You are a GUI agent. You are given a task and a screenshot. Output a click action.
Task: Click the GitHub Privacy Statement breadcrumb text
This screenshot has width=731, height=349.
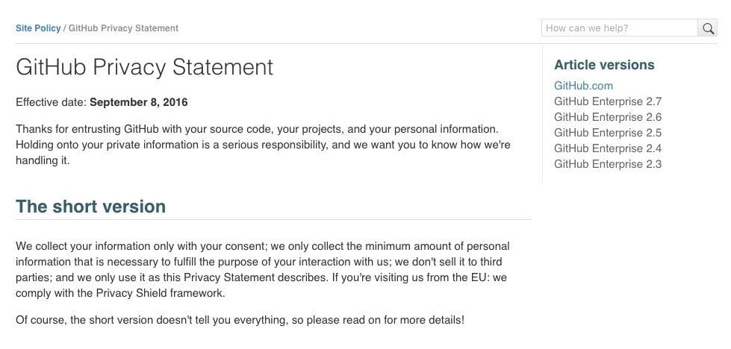123,28
